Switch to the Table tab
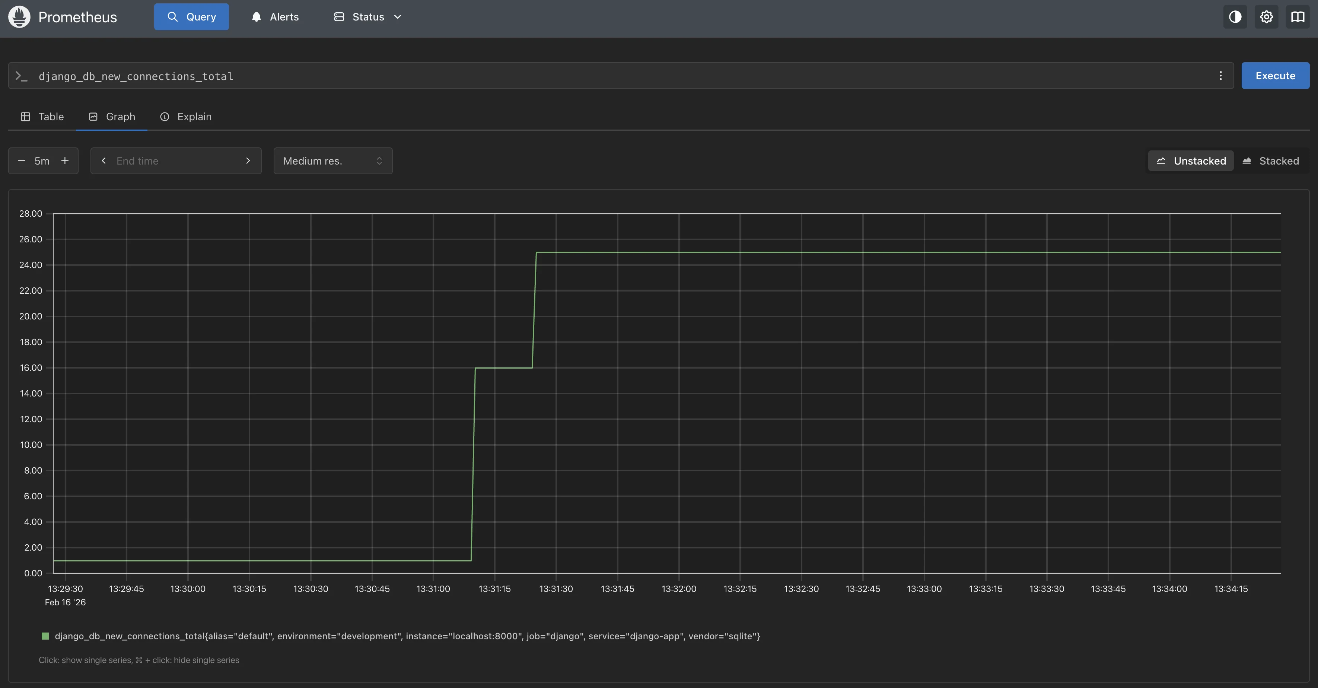 coord(42,117)
